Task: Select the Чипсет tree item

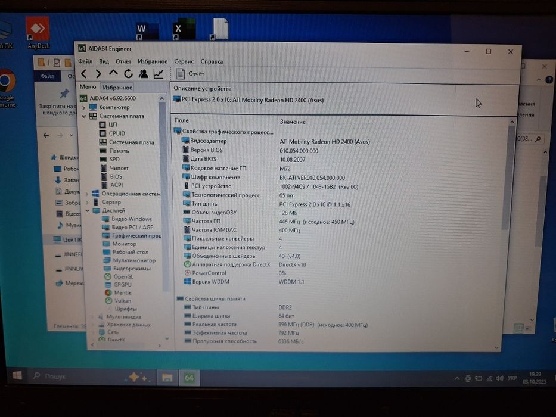Action: tap(114, 168)
